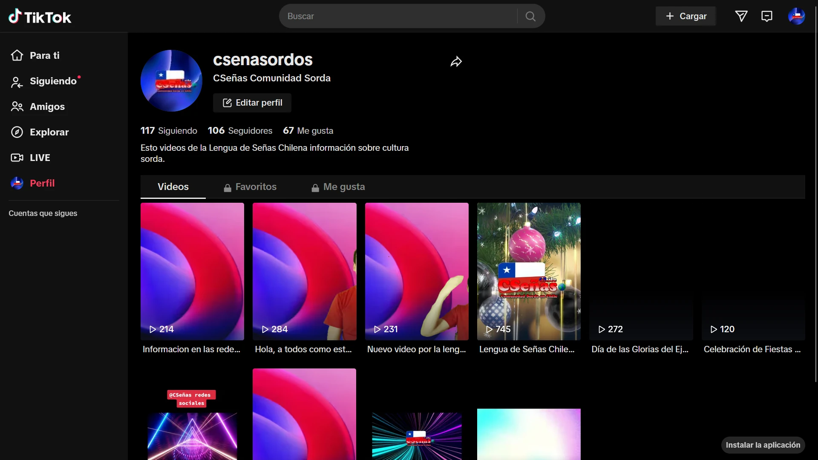The image size is (818, 460).
Task: Click Editar perfil button
Action: 252,103
